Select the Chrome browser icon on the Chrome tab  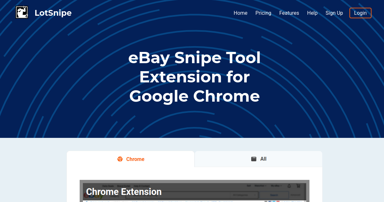pyautogui.click(x=120, y=159)
